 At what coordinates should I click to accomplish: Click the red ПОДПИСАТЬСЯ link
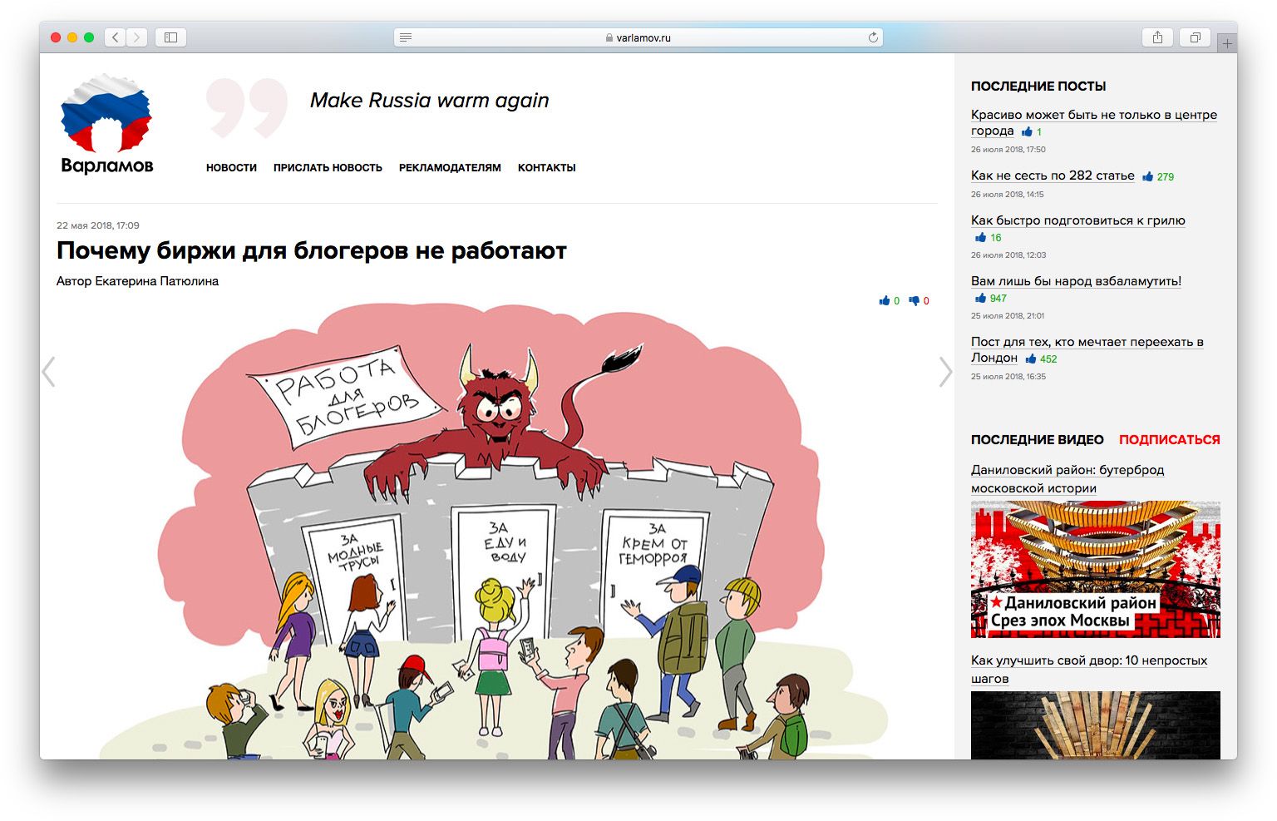pos(1169,440)
